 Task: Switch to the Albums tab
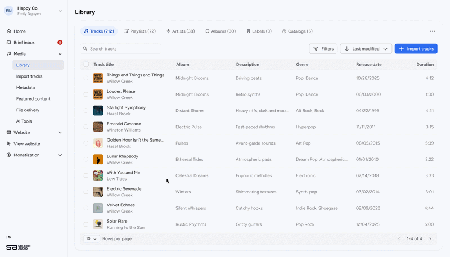coord(220,31)
